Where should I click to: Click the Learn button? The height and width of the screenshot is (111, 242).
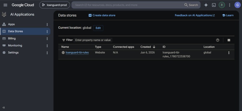tap(228, 15)
